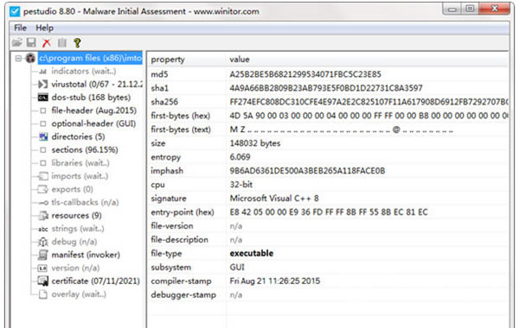Click the 148032 bytes size value
Screen dimensions: 519x328
point(255,143)
